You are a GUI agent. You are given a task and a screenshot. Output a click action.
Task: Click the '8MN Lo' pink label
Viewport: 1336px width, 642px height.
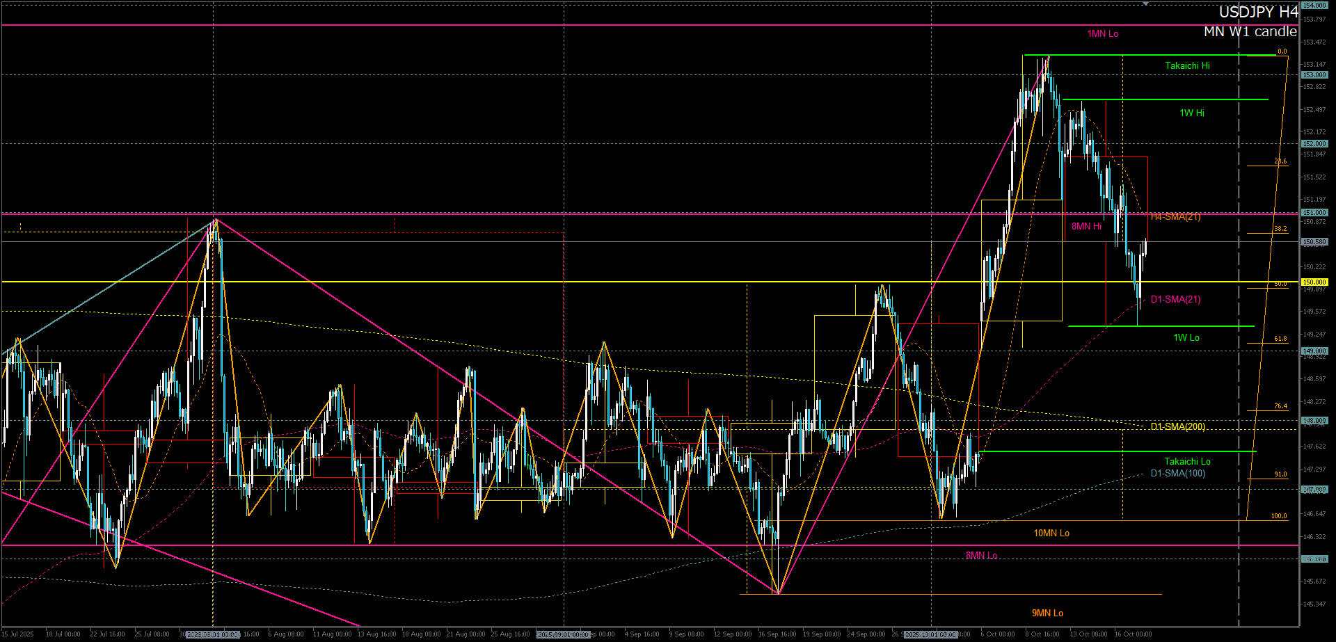click(x=981, y=556)
